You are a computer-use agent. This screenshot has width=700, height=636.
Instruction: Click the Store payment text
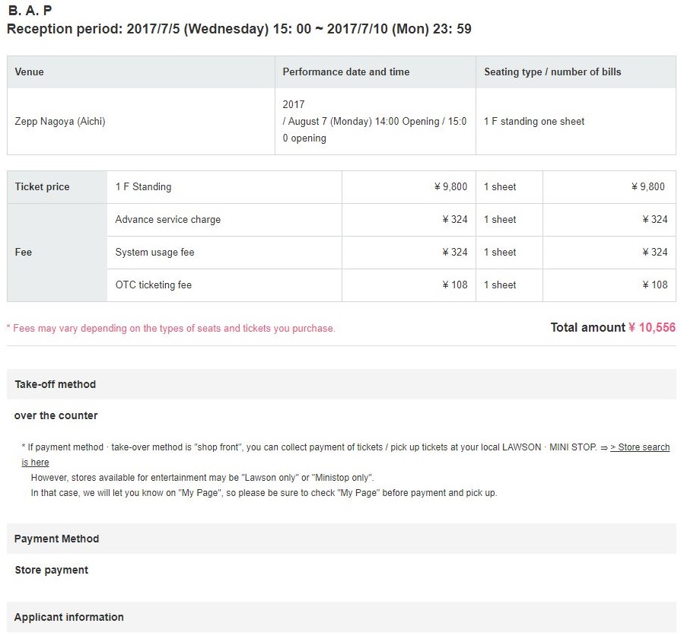tap(52, 571)
